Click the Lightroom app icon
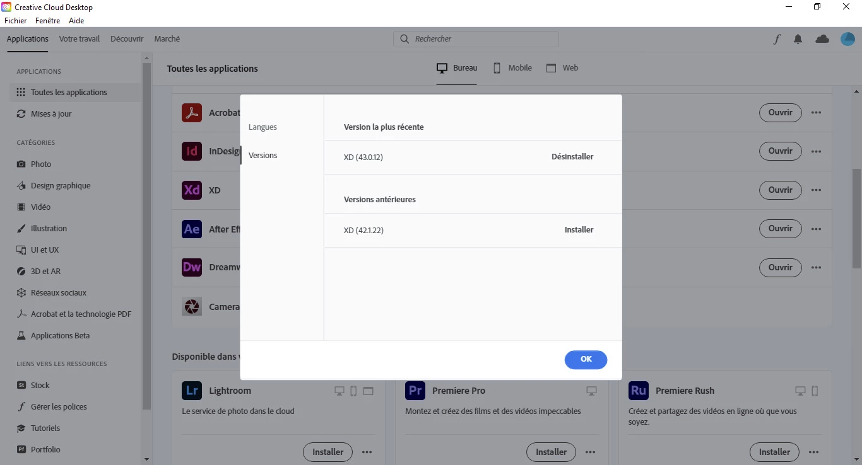 [192, 391]
